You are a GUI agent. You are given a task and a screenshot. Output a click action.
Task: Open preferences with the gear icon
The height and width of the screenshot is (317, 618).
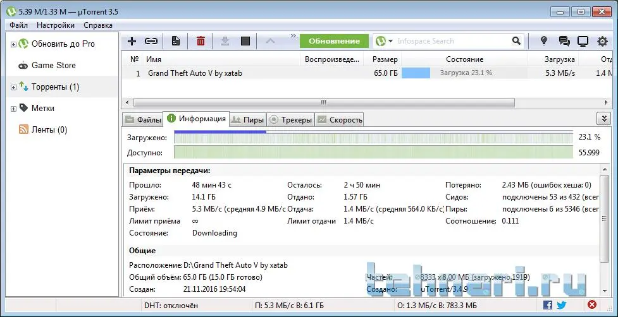[x=602, y=41]
